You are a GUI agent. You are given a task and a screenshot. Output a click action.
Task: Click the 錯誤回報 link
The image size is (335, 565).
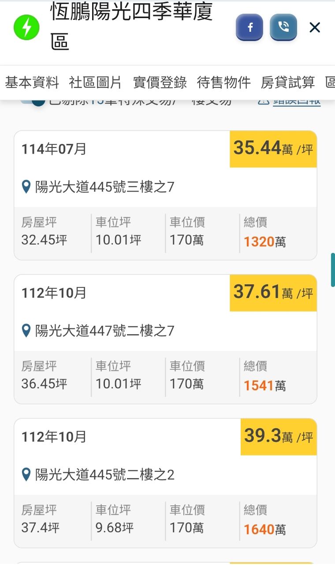(x=296, y=102)
